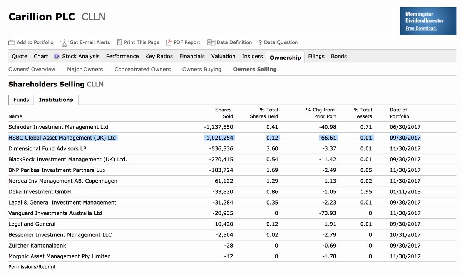The height and width of the screenshot is (276, 462).
Task: Open PDF Report link text
Action: coord(187,42)
